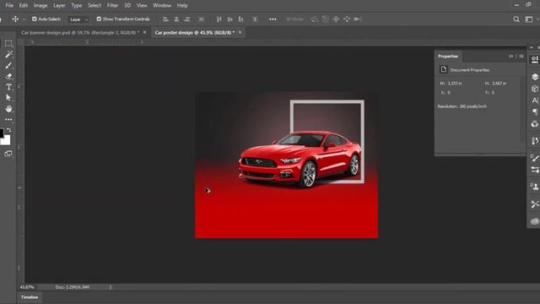The height and width of the screenshot is (304, 540).
Task: Select the Properties panel tab
Action: (448, 57)
